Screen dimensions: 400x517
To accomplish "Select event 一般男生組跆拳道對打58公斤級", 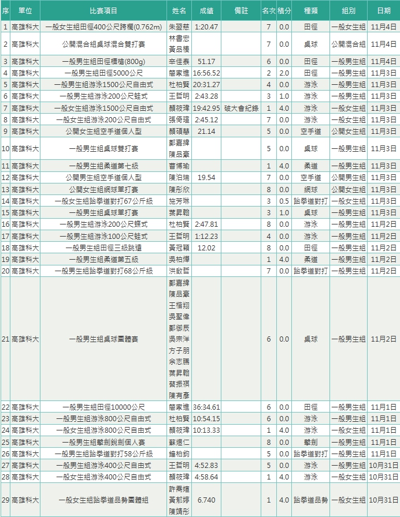I will [103, 454].
